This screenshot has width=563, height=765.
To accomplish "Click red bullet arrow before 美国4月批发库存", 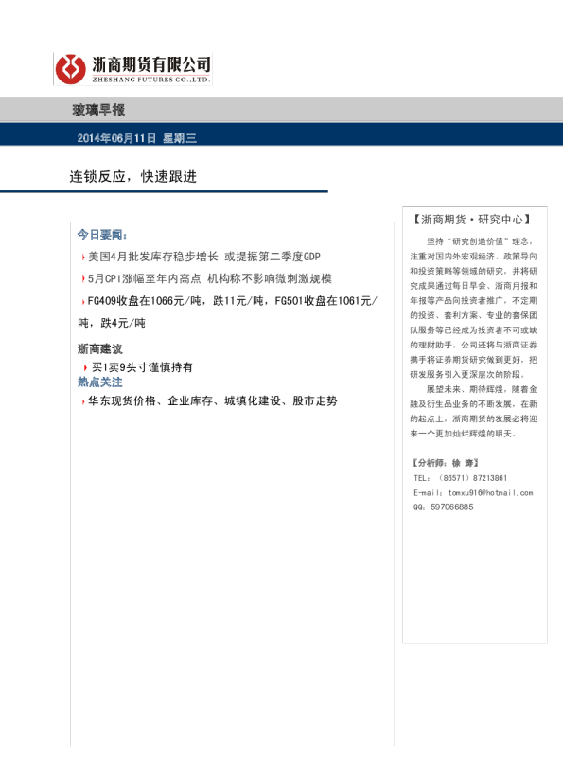I will coord(83,257).
